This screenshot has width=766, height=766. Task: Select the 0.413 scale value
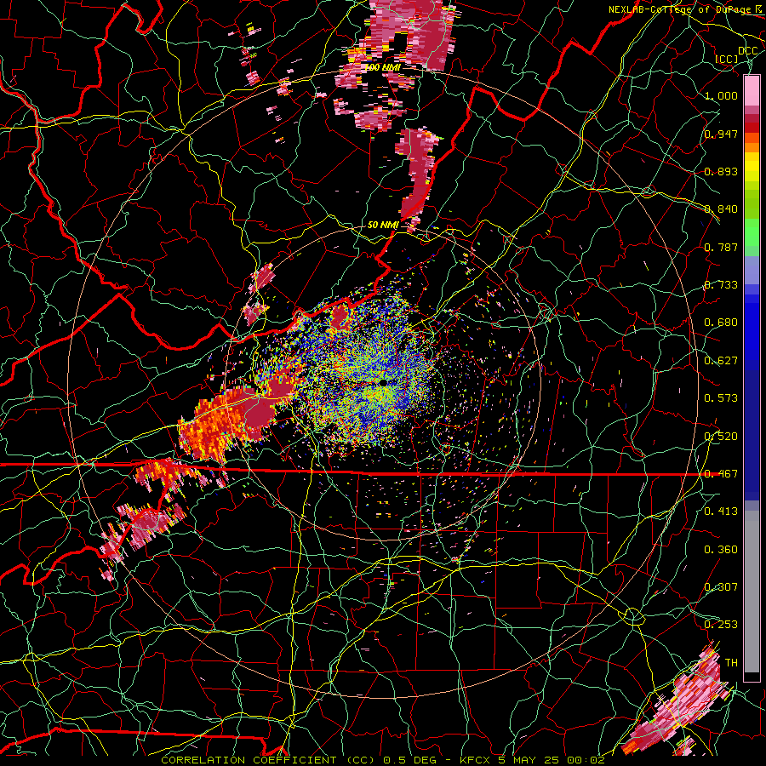coord(721,512)
